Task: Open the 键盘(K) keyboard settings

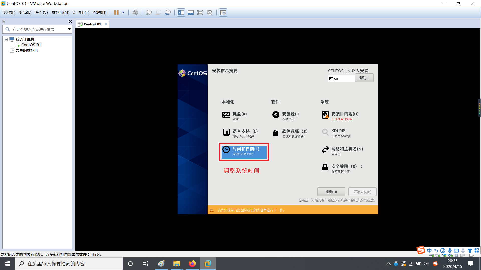Action: (x=235, y=116)
